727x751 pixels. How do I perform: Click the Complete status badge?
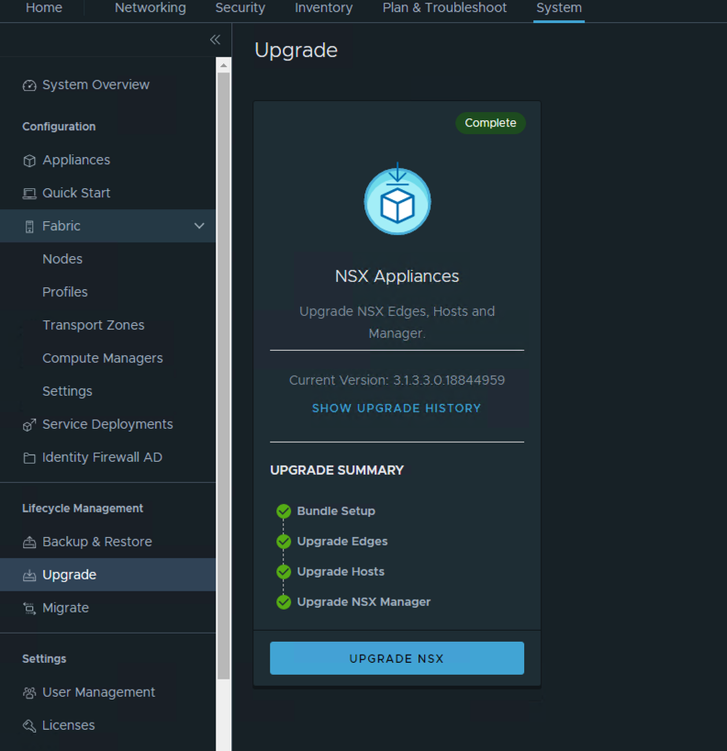(490, 123)
